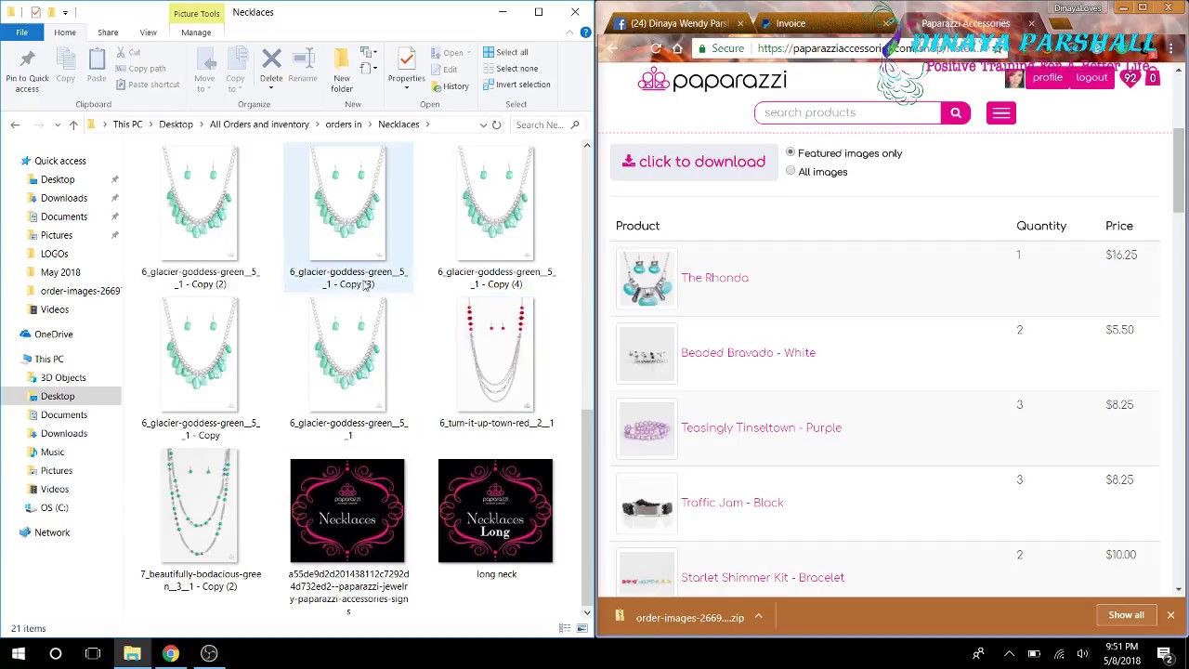Switch to large thumbnails view icon
The image size is (1189, 669).
click(582, 629)
